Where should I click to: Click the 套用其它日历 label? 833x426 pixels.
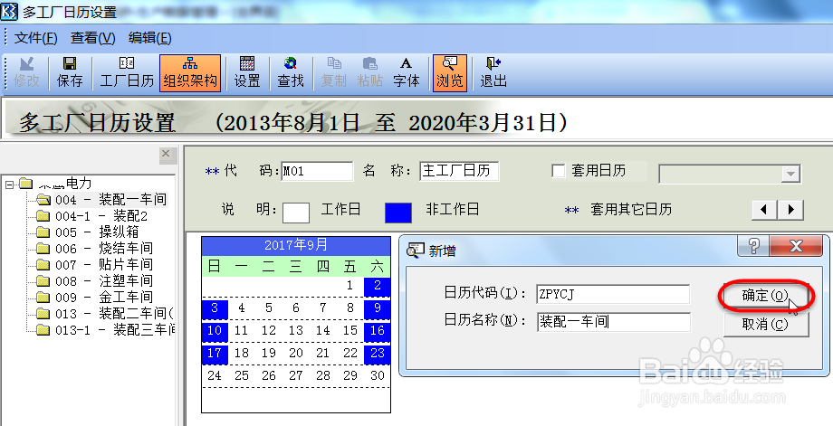(x=631, y=210)
